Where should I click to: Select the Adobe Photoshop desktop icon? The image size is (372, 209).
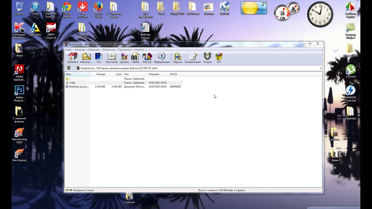19,93
